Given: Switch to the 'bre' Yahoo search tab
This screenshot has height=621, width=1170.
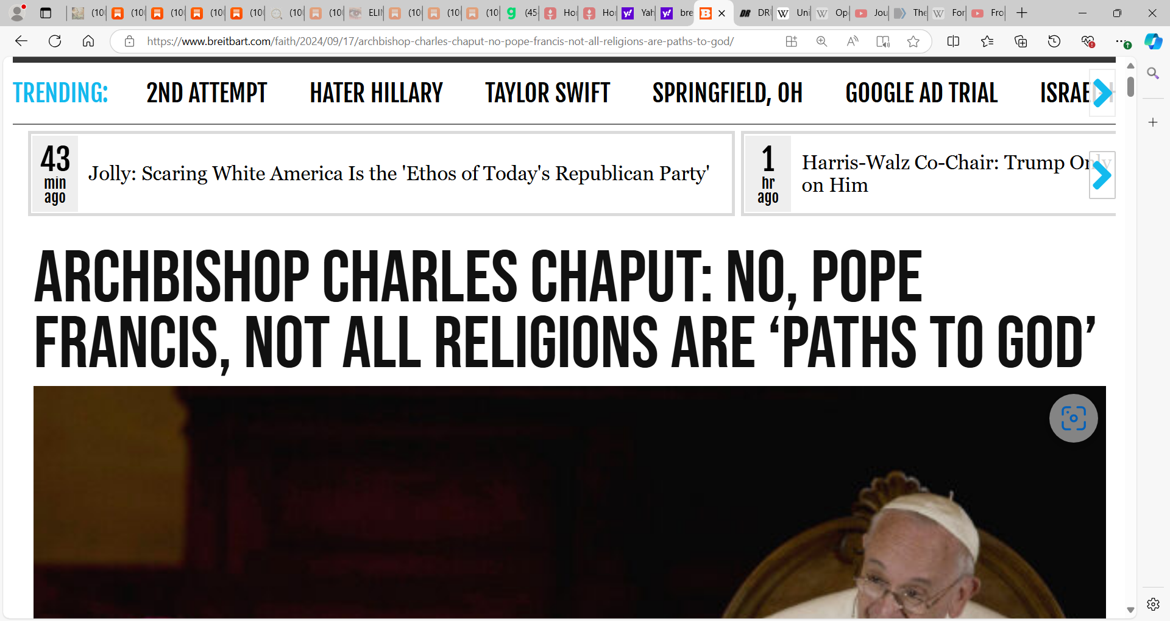Looking at the screenshot, I should [676, 13].
